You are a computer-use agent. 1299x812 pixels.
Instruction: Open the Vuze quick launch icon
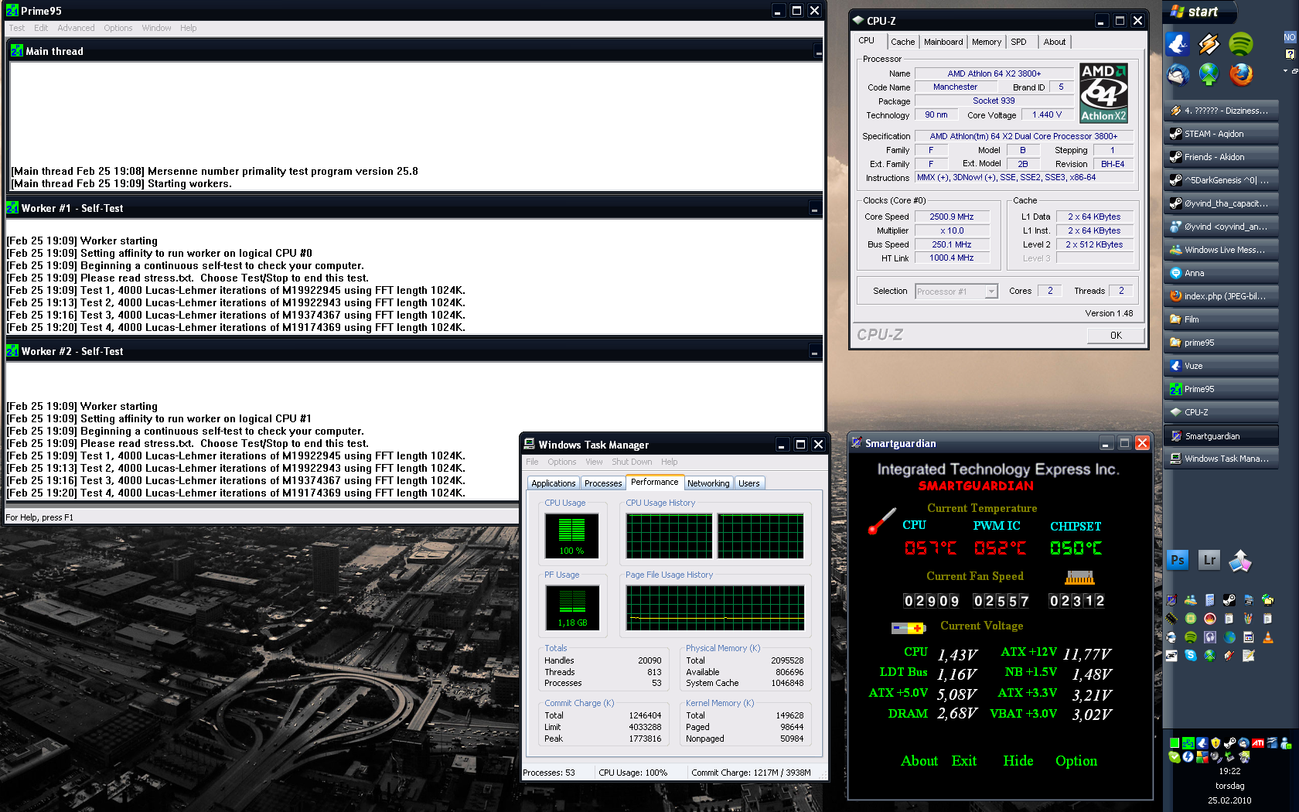pyautogui.click(x=1178, y=44)
